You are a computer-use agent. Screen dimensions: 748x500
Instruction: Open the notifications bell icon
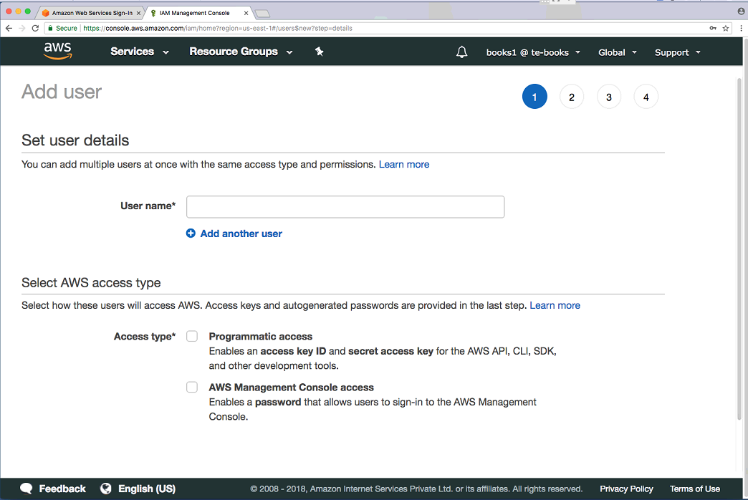[461, 52]
